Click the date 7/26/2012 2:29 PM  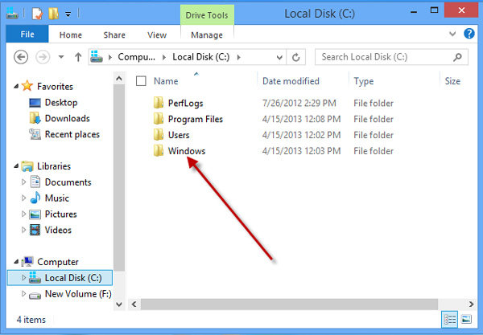click(x=299, y=103)
